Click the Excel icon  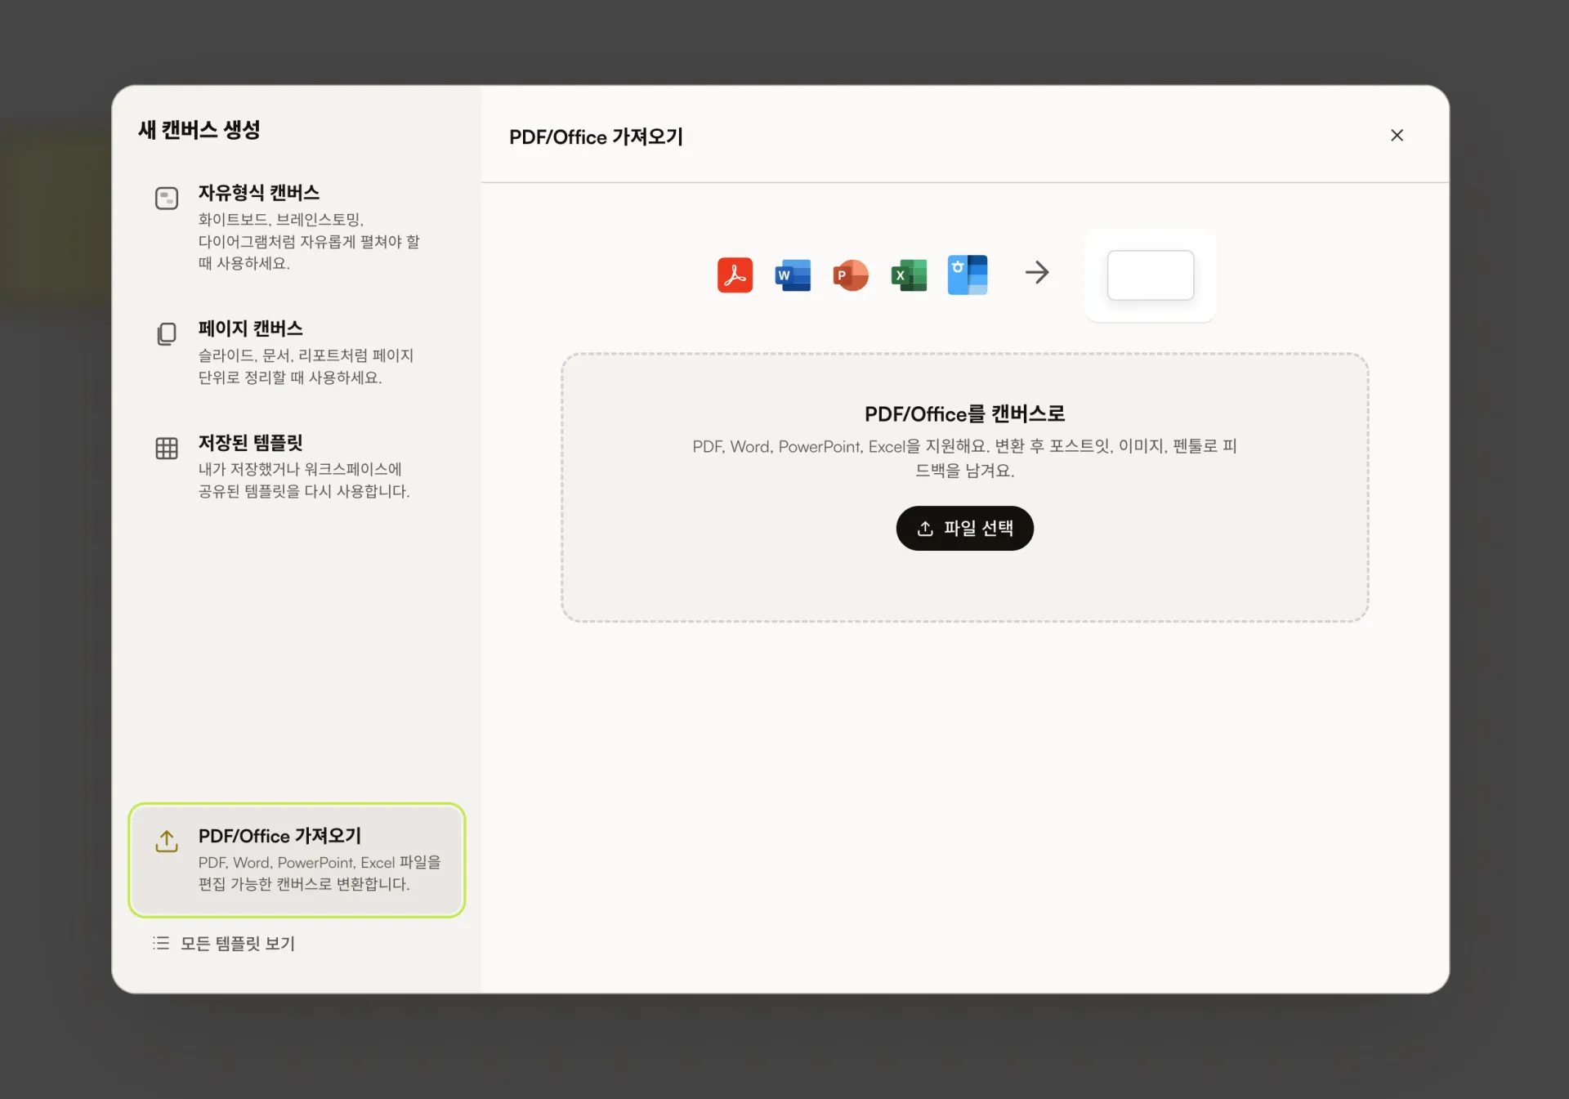[x=909, y=275]
